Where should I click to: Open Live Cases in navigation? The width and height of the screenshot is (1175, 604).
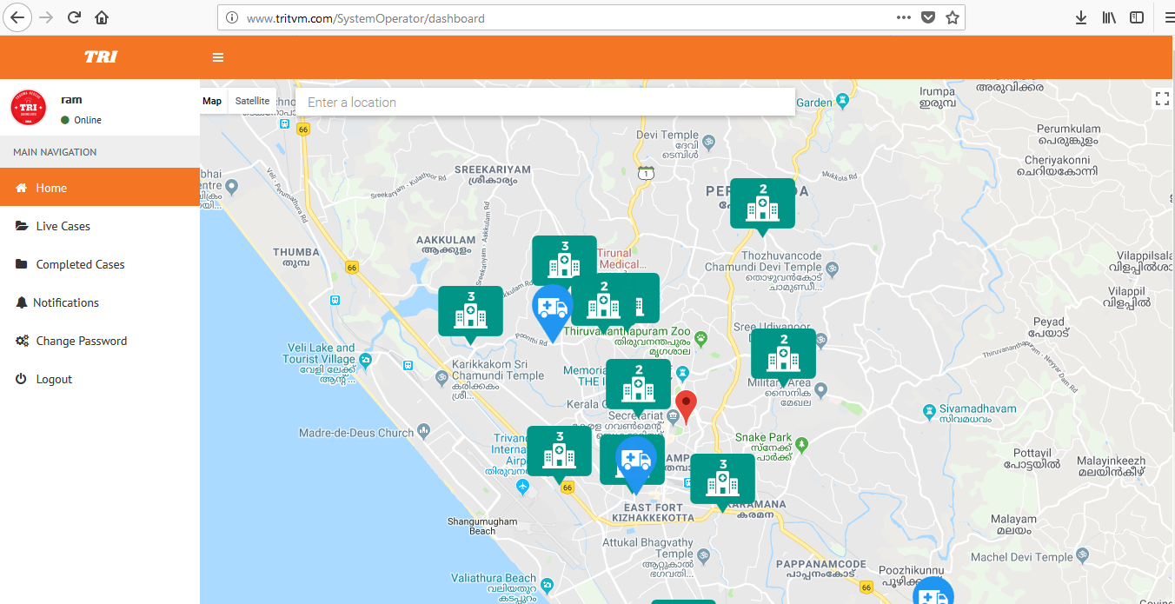point(63,226)
